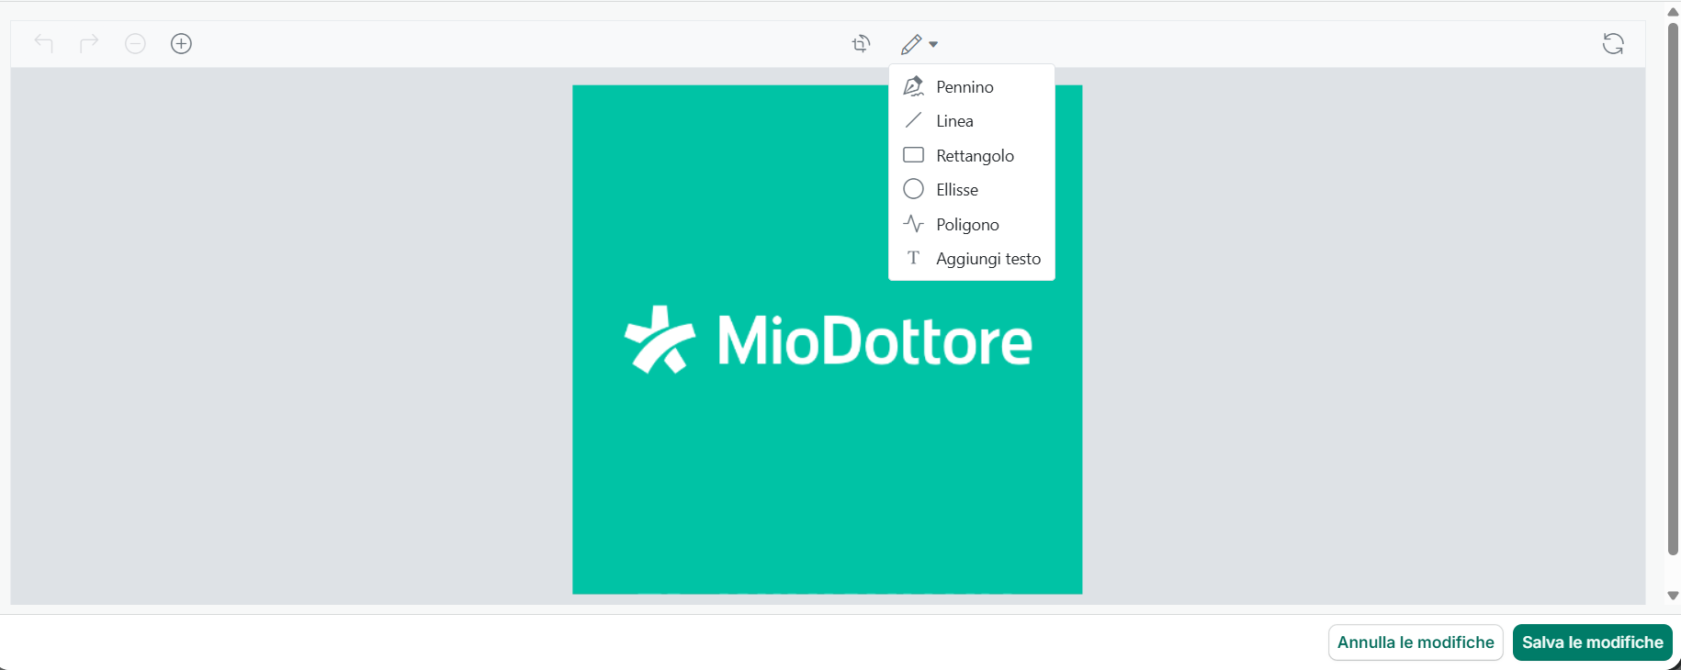Click the zoom out minus icon

(135, 43)
